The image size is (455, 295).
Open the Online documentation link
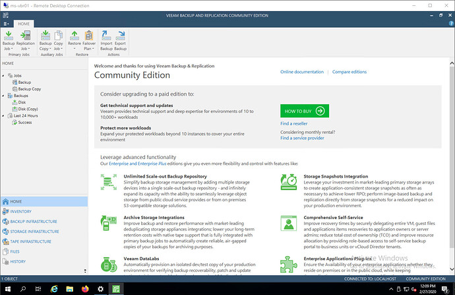(301, 71)
